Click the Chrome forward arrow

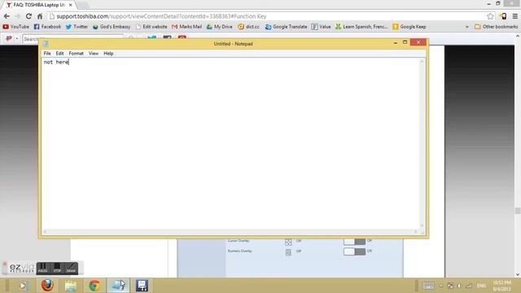tap(18, 16)
